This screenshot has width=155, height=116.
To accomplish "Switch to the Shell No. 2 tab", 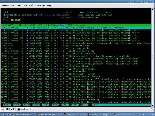I will [x=25, y=109].
